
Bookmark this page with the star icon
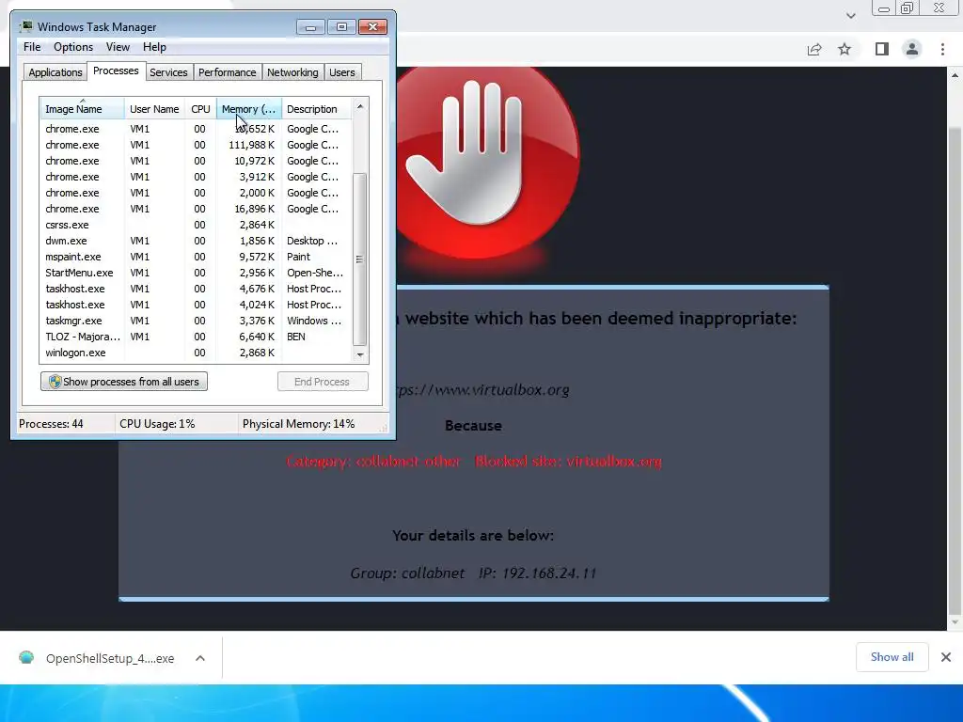point(845,49)
